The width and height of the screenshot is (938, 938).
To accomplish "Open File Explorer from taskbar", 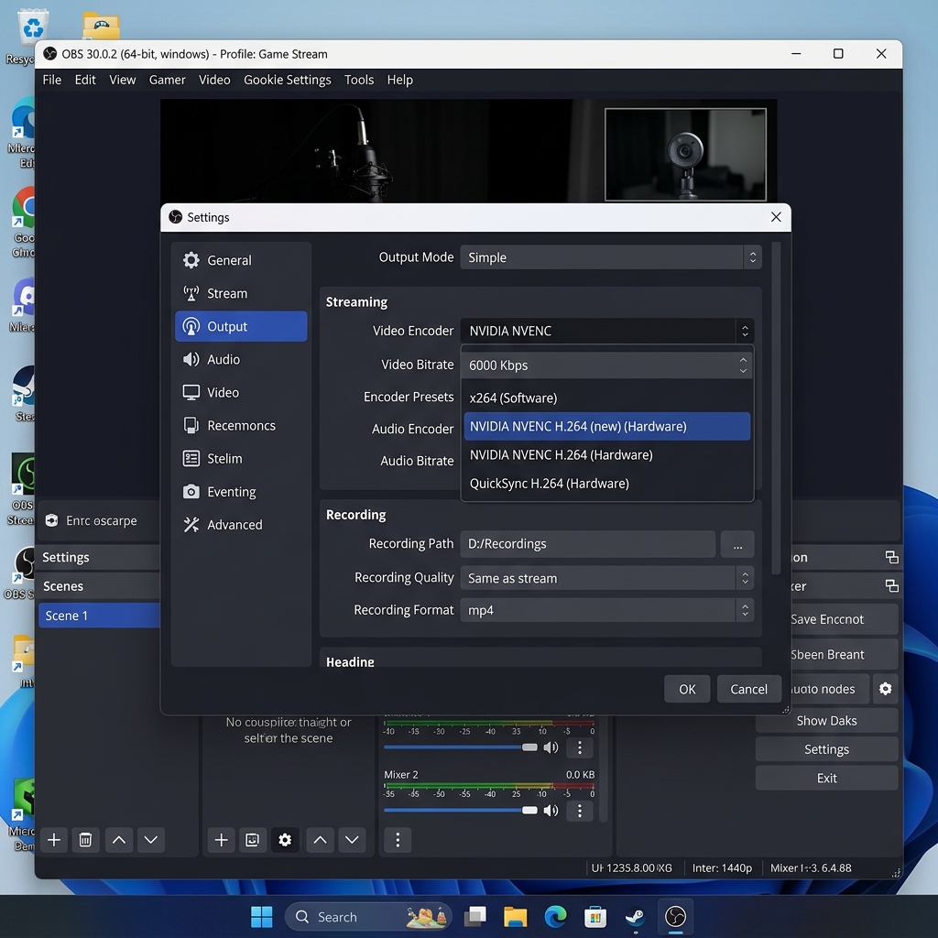I will (515, 916).
